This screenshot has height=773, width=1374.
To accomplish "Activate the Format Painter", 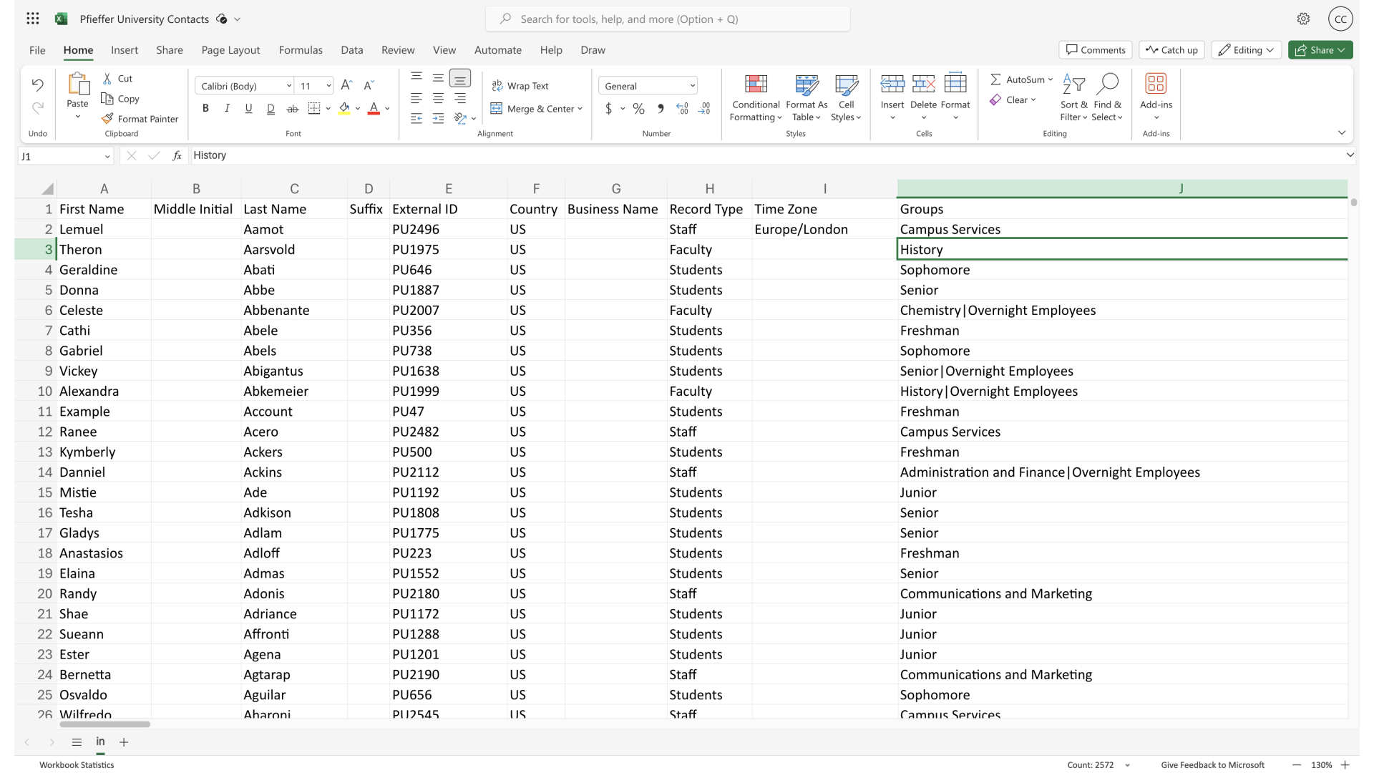I will point(140,118).
